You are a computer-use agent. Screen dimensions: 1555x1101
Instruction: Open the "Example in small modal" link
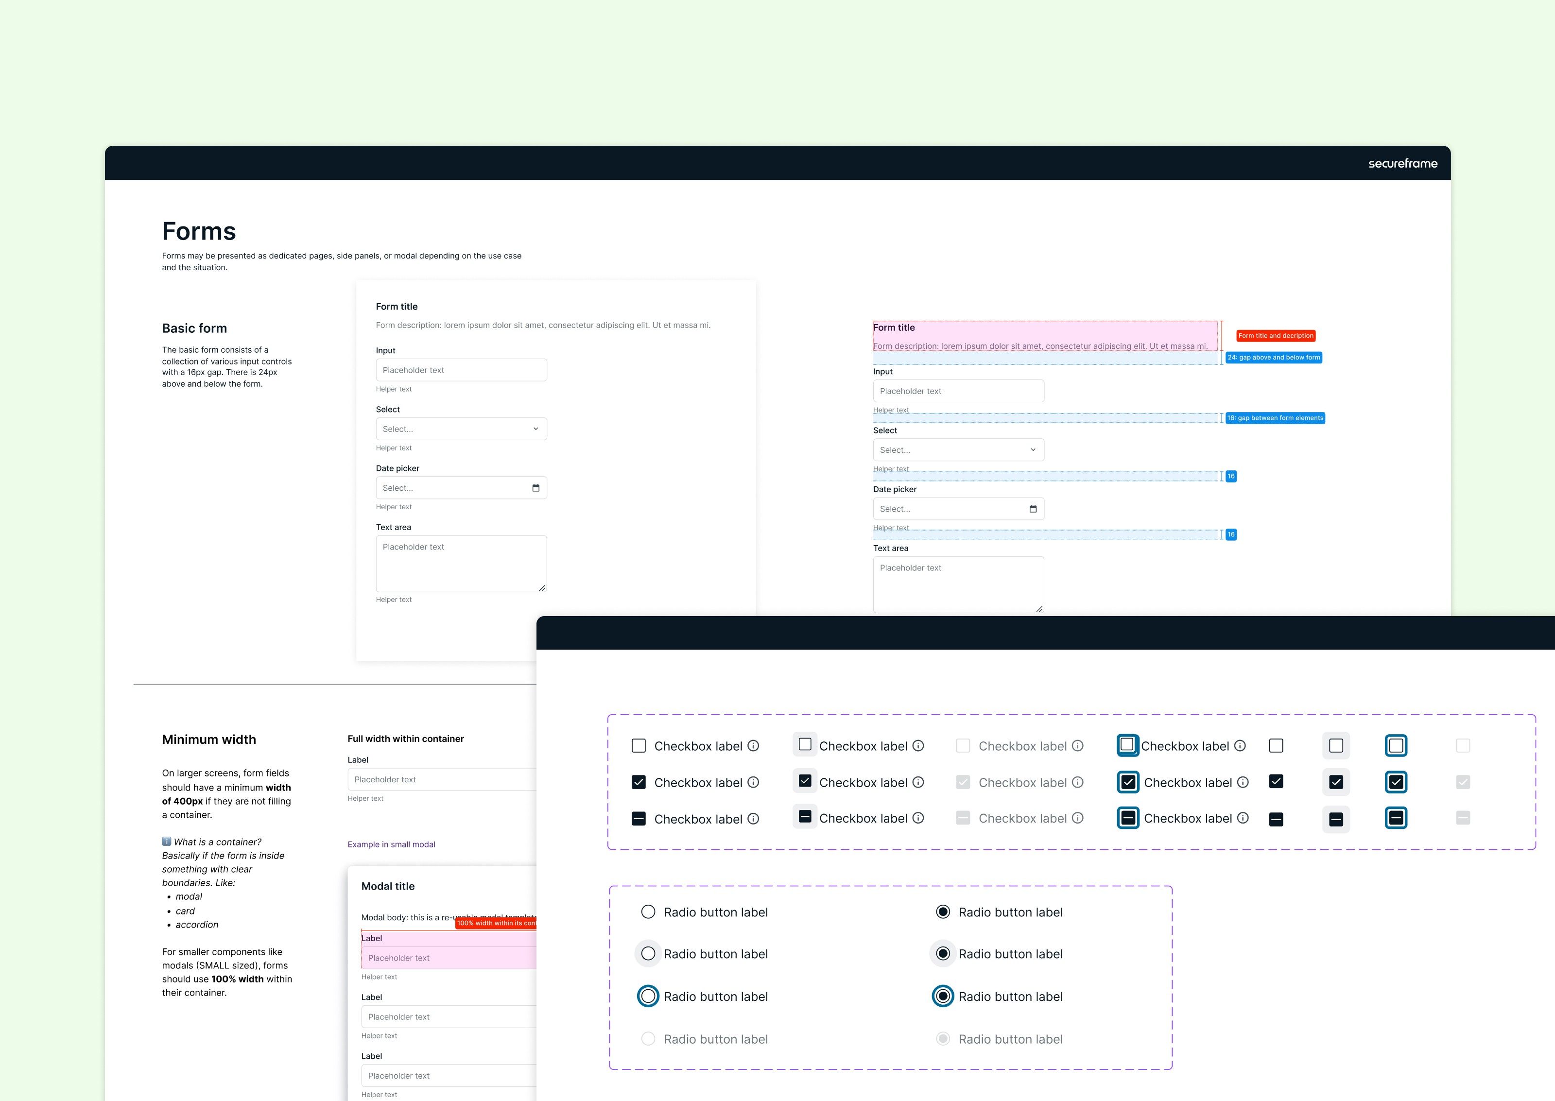pyautogui.click(x=391, y=844)
